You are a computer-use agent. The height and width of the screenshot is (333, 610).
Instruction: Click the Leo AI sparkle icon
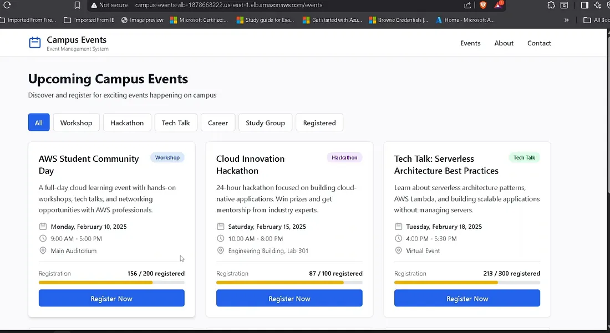coord(598,5)
